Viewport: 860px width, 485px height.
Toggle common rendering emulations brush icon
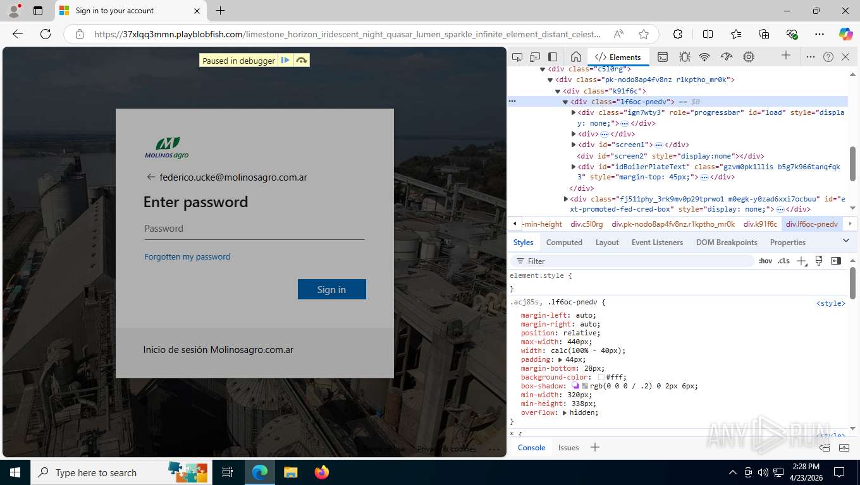click(x=819, y=261)
